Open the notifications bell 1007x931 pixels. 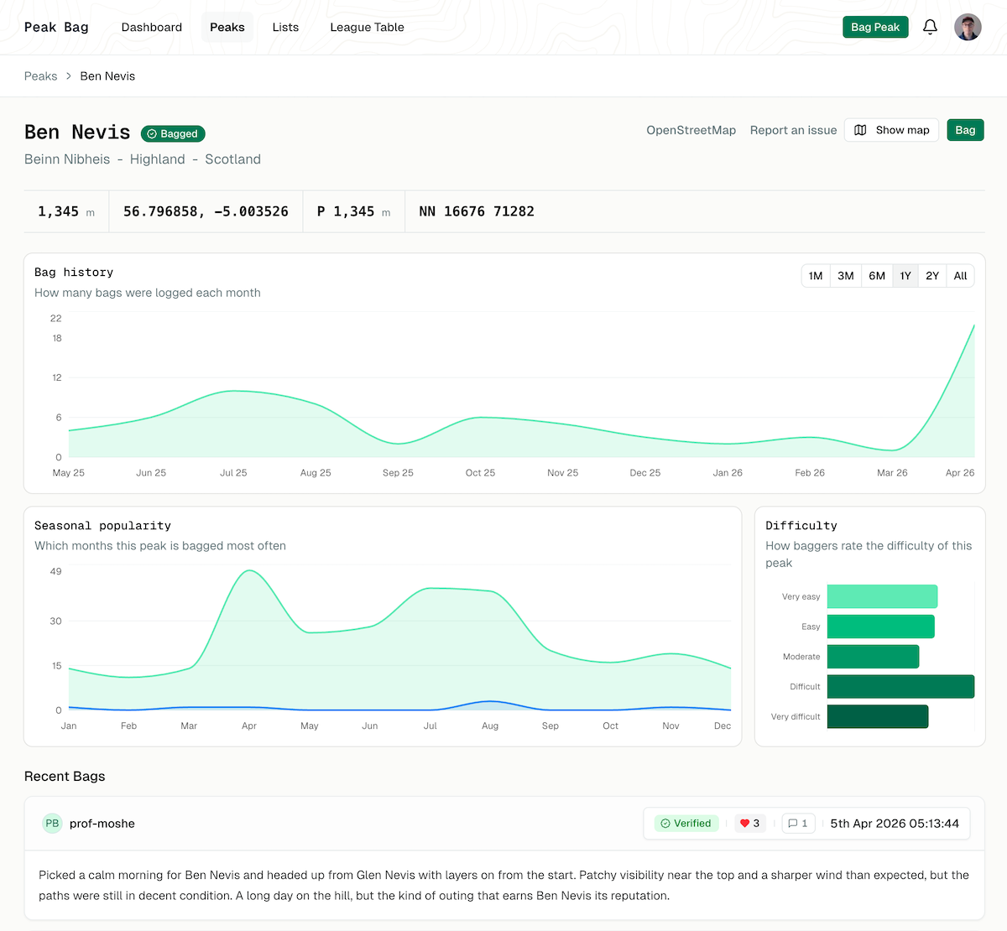point(930,27)
